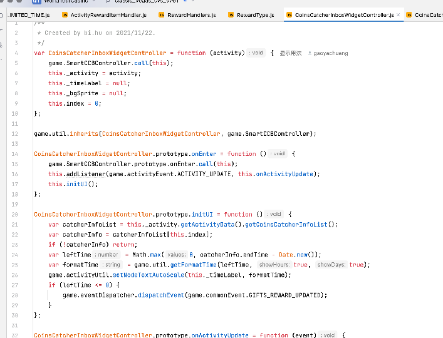Image resolution: width=443 pixels, height=338 pixels.
Task: Close the CoinsCatcherInboxWidgetController.js tab
Action: point(399,14)
